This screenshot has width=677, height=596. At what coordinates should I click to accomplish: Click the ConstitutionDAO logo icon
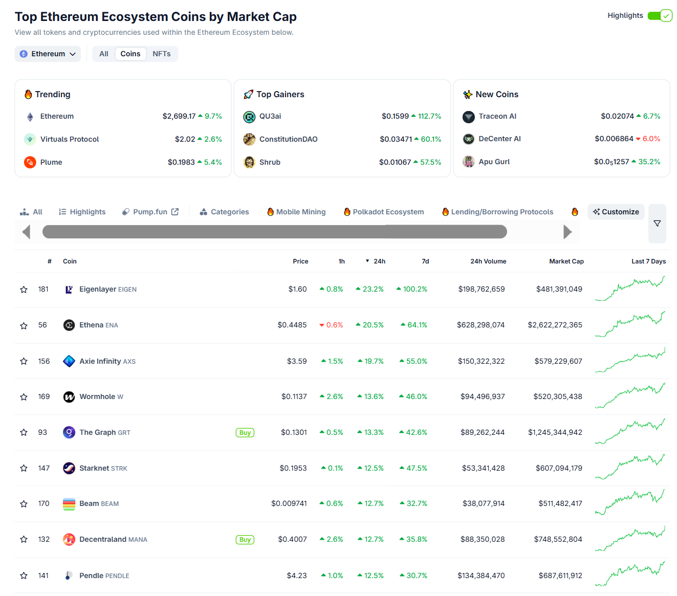tap(249, 139)
